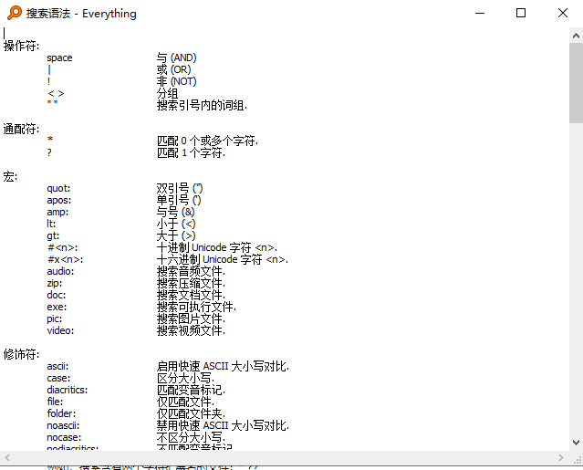This screenshot has width=583, height=470.
Task: Click the 非 (NOT) description
Action: point(177,81)
